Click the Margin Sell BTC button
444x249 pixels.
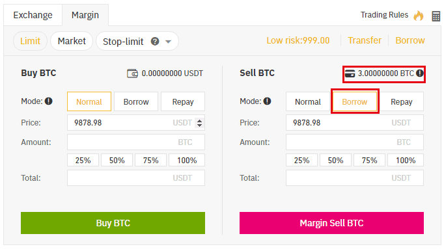(x=331, y=223)
